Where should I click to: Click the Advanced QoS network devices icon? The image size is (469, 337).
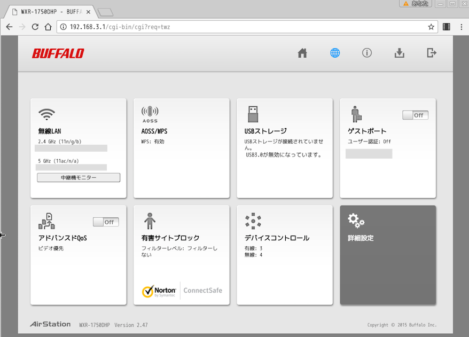tap(46, 221)
